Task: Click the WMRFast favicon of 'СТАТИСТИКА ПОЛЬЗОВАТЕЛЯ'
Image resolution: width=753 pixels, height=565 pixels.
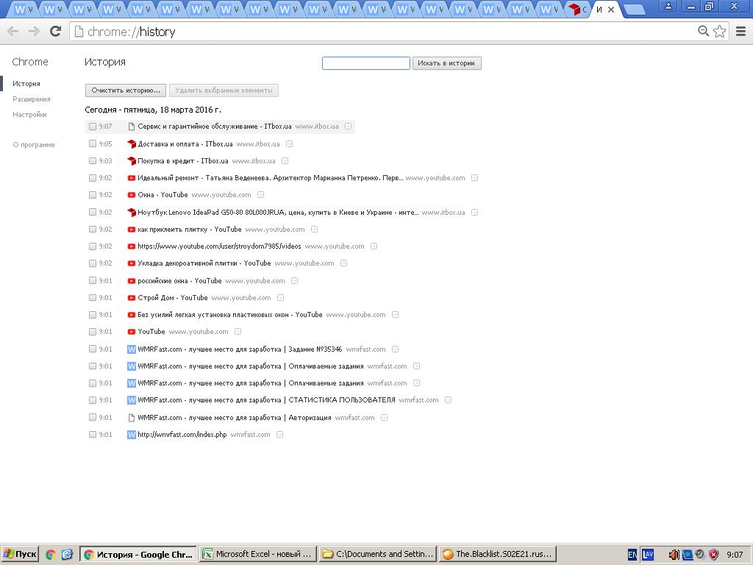Action: (132, 400)
